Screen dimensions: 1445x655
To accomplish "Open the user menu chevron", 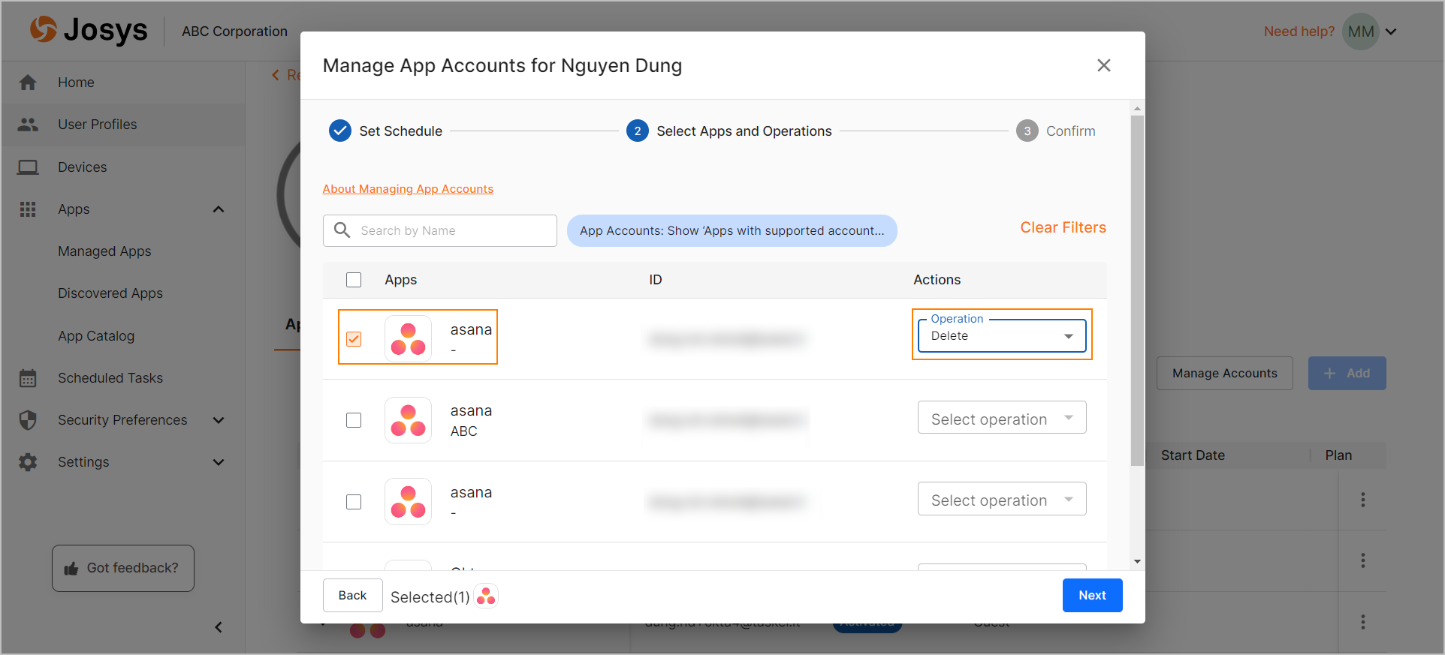I will tap(1391, 32).
